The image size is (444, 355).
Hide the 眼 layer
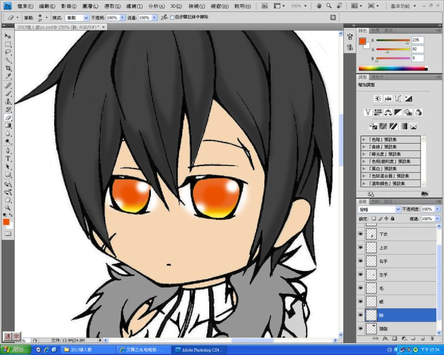[360, 302]
